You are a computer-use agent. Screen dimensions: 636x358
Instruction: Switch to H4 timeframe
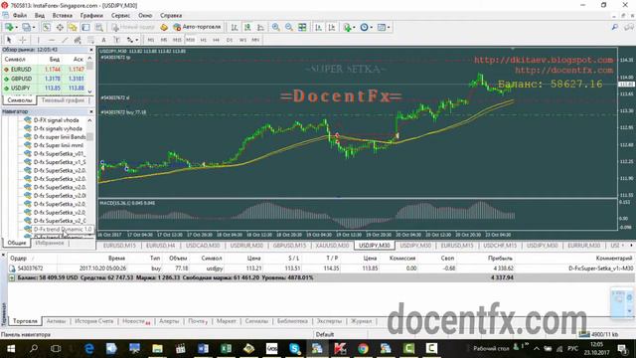pos(217,40)
